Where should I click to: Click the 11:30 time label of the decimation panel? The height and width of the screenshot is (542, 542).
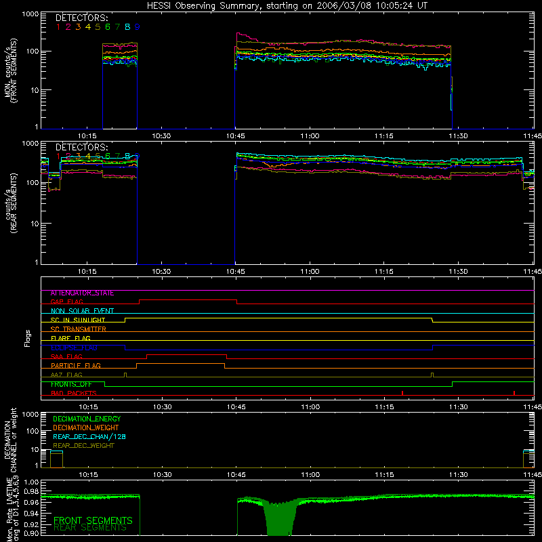click(x=459, y=475)
